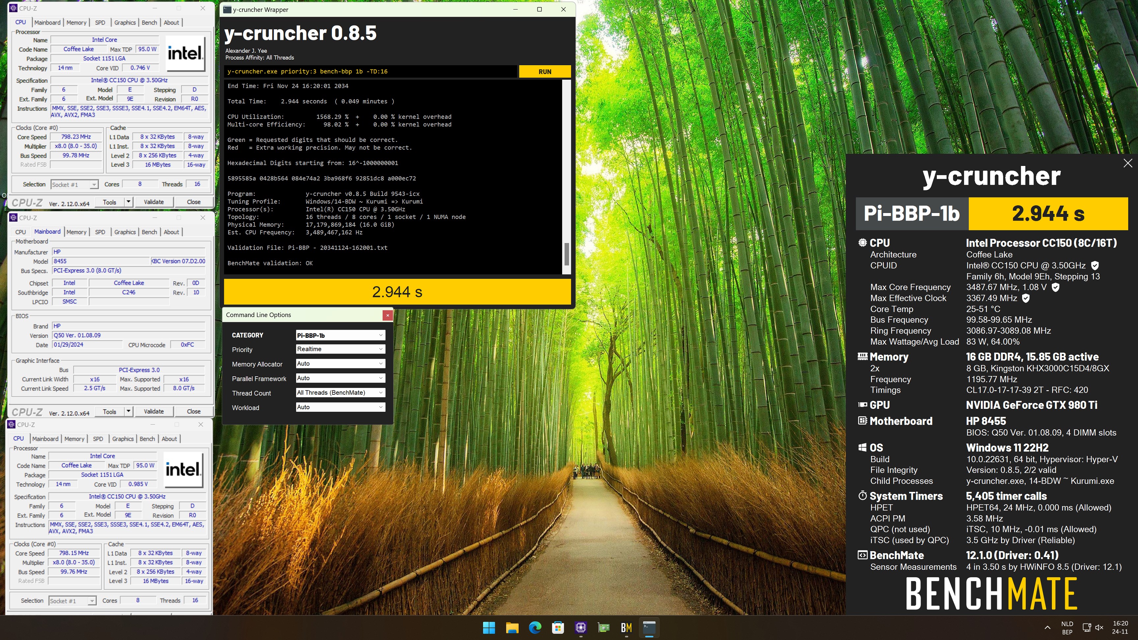1138x640 pixels.
Task: Switch to Memory tab in bottom CPU-Z window
Action: coord(74,439)
